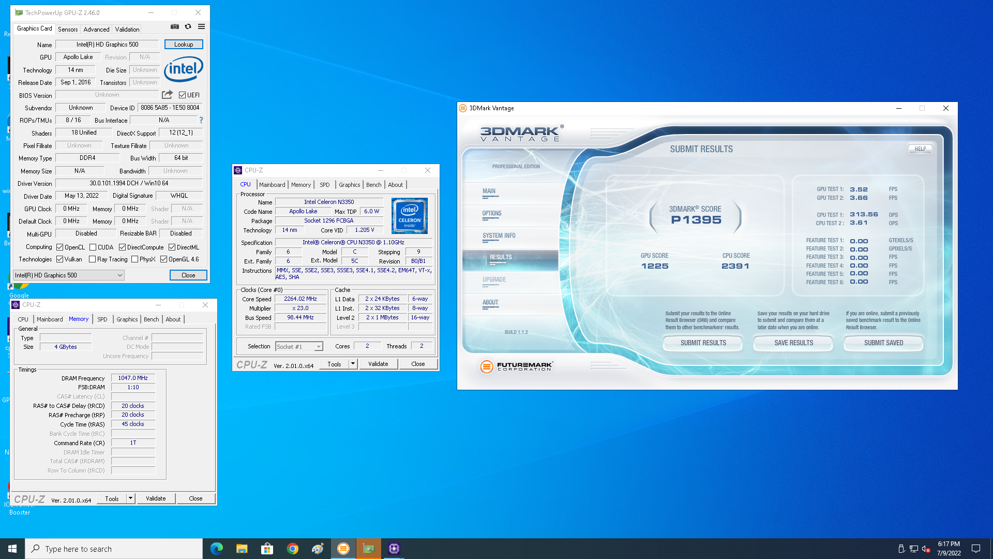Click the Intel Celeron inside badge

pyautogui.click(x=410, y=215)
